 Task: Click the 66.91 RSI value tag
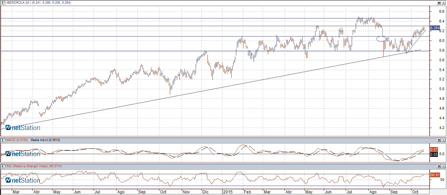(435, 175)
